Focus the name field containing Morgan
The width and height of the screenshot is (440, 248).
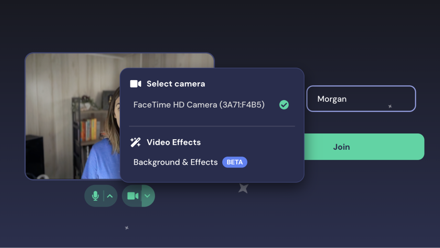(x=361, y=99)
